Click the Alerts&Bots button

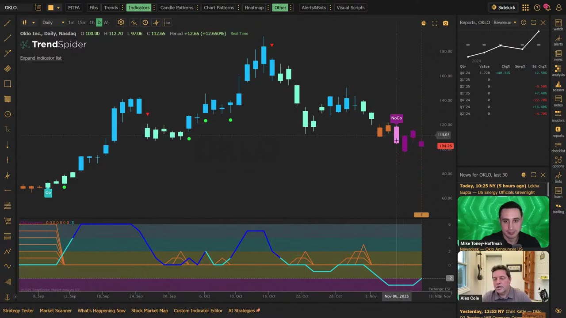pyautogui.click(x=314, y=8)
